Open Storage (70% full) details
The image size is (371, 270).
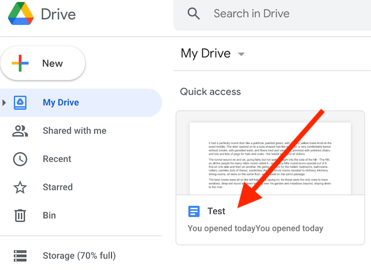tap(79, 256)
